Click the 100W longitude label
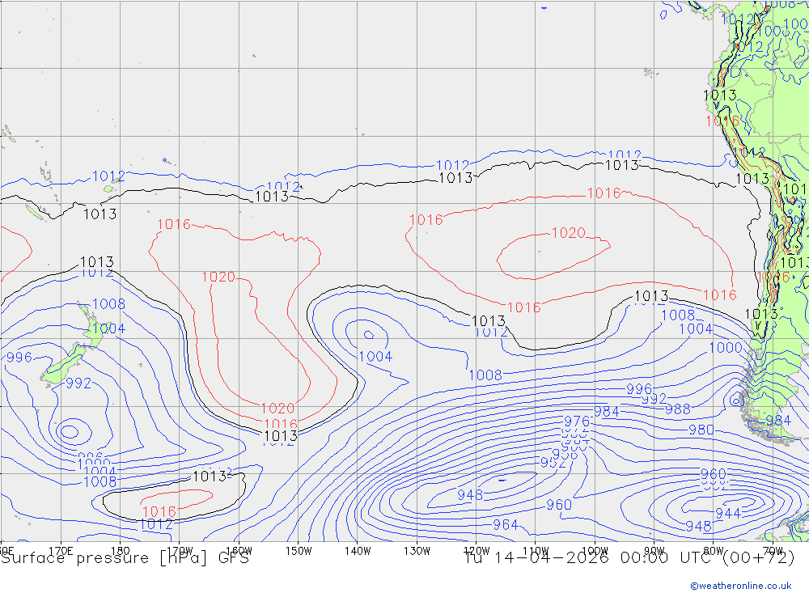 [595, 551]
